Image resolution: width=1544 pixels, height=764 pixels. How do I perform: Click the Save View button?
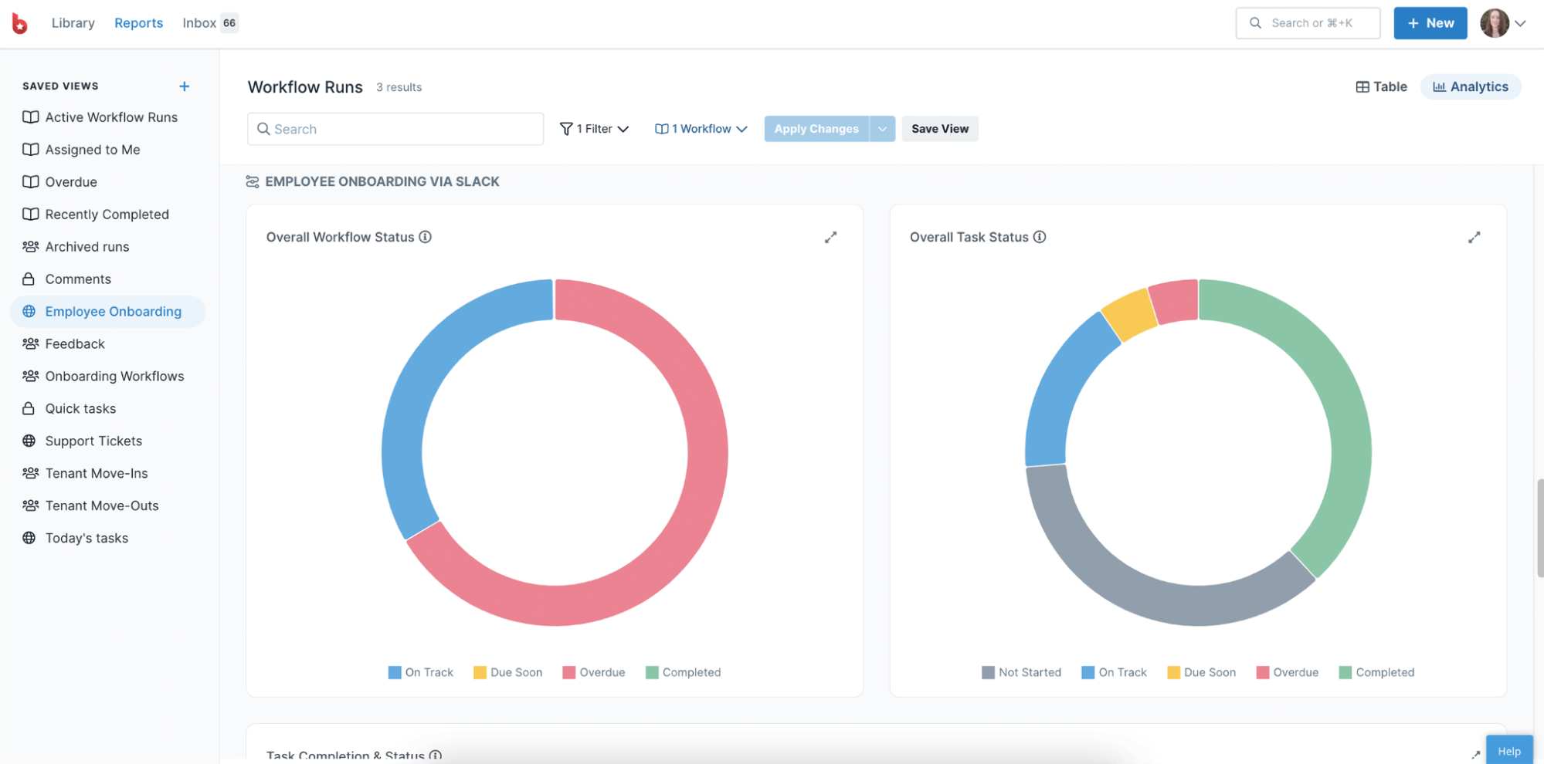(x=939, y=129)
